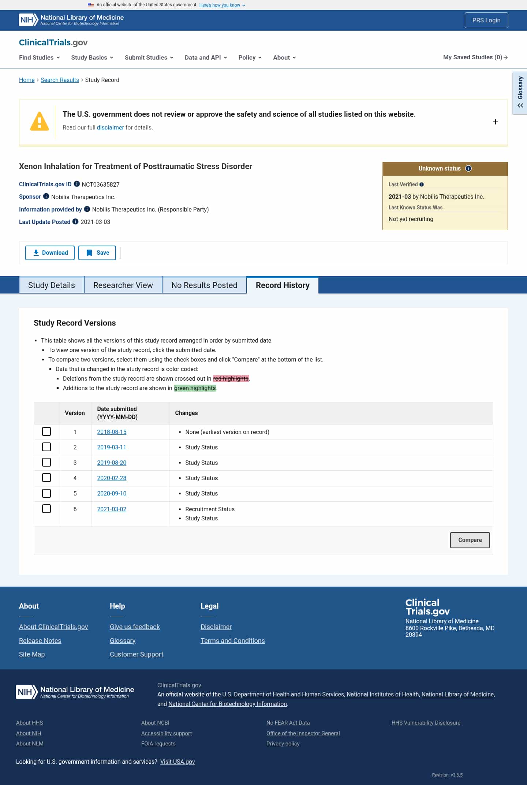Click the info icon beside Last Update Posted

click(75, 221)
